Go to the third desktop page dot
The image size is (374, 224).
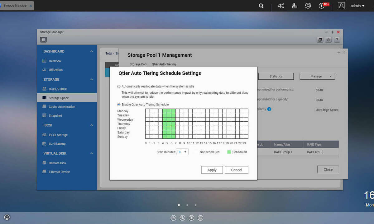[195, 205]
